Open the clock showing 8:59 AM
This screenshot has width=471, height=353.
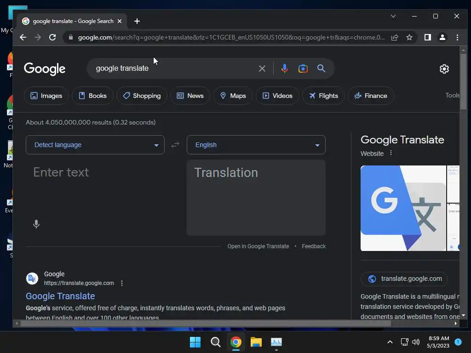(x=438, y=342)
